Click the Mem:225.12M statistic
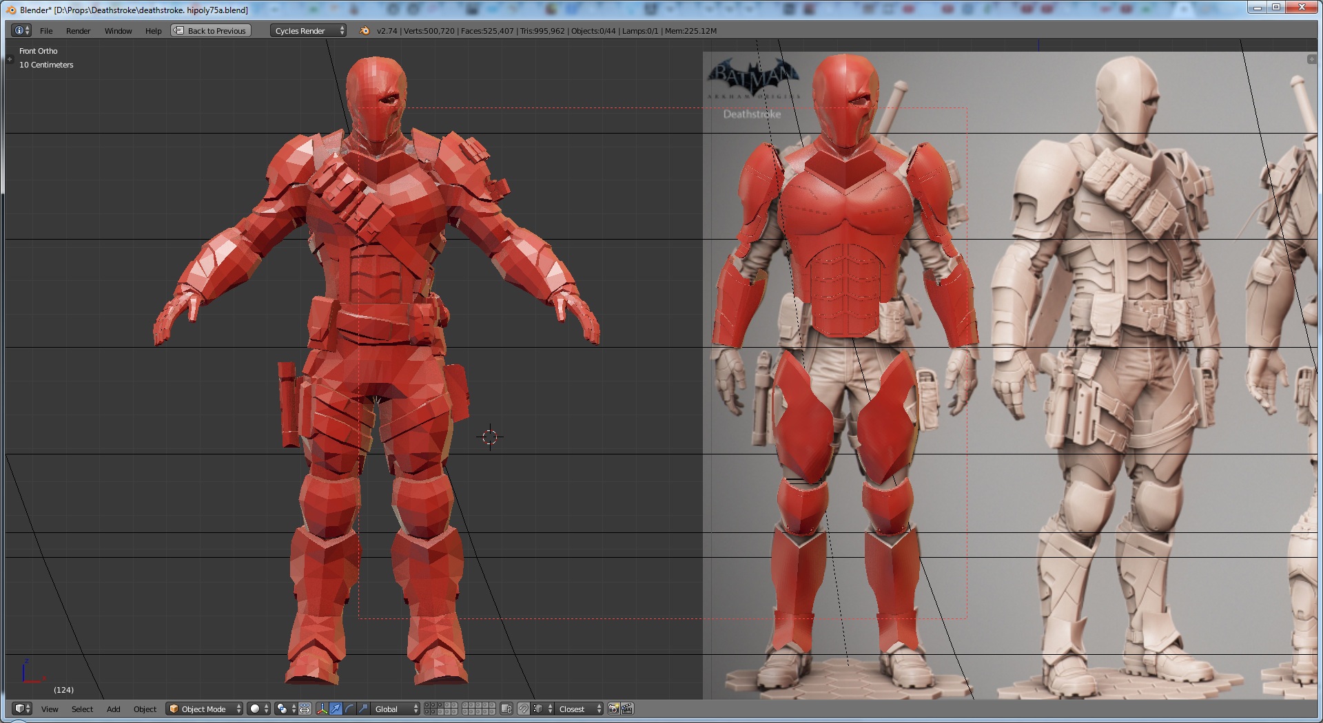1323x723 pixels. (691, 31)
